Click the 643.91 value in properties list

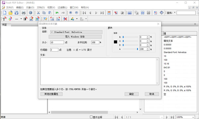(x=167, y=67)
